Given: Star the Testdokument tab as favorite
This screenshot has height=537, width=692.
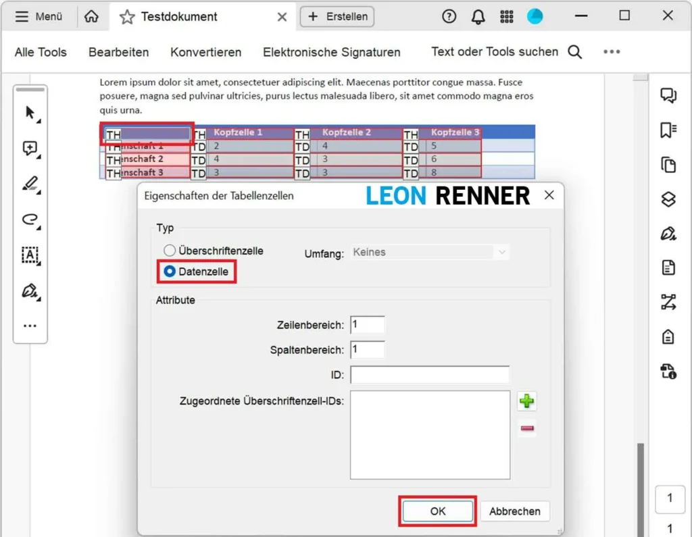Looking at the screenshot, I should (127, 17).
